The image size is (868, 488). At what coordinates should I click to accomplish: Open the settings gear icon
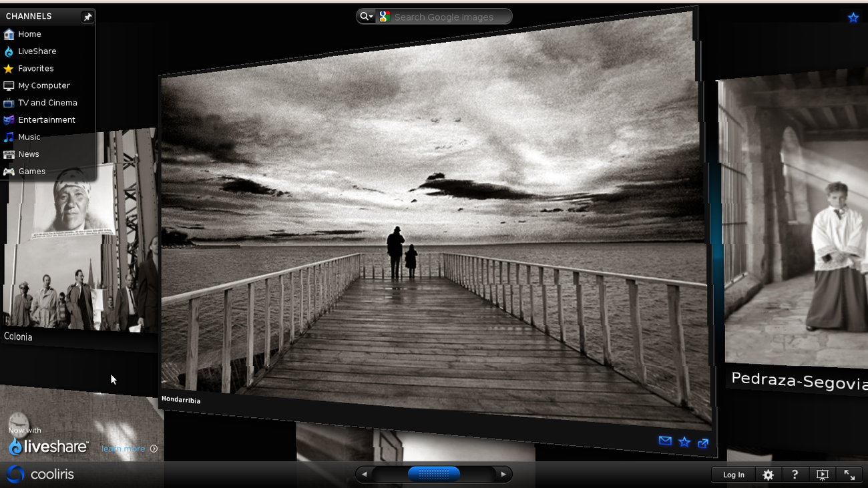click(x=768, y=475)
